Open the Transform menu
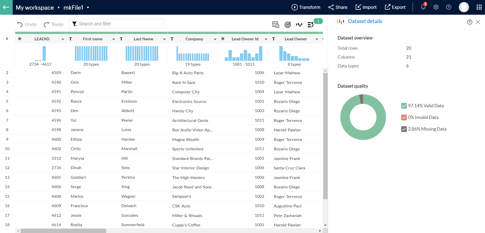485x233 pixels. tap(306, 7)
